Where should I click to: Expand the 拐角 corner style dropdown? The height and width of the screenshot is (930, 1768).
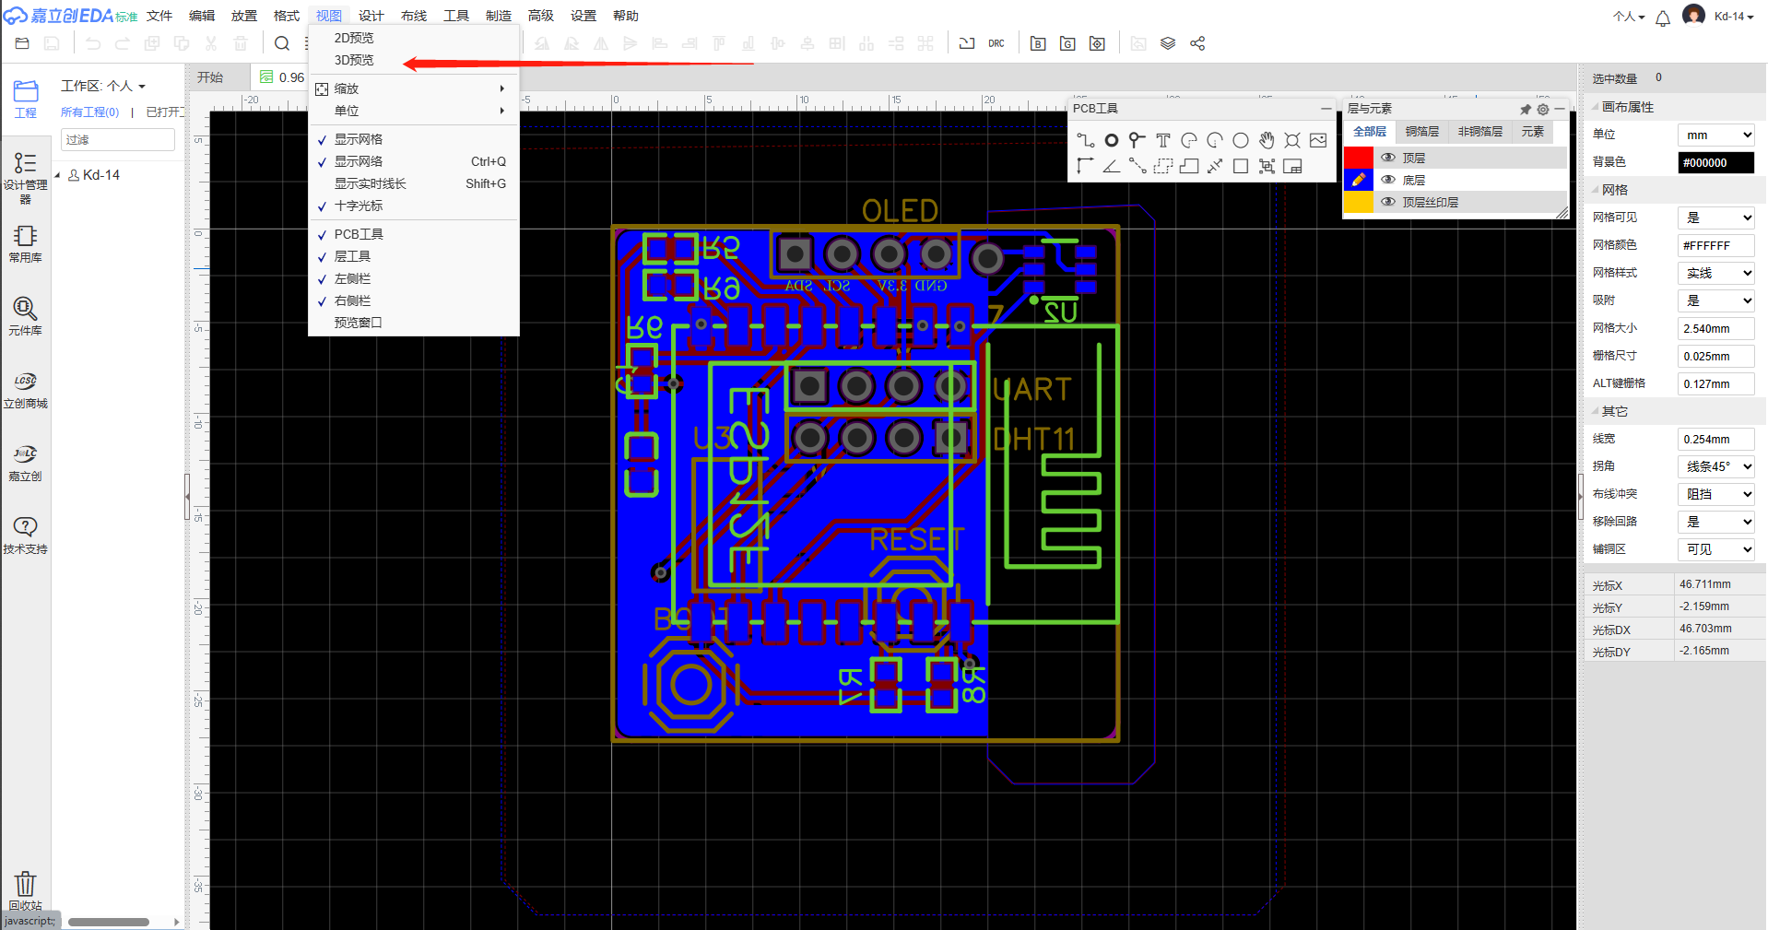(x=1715, y=466)
